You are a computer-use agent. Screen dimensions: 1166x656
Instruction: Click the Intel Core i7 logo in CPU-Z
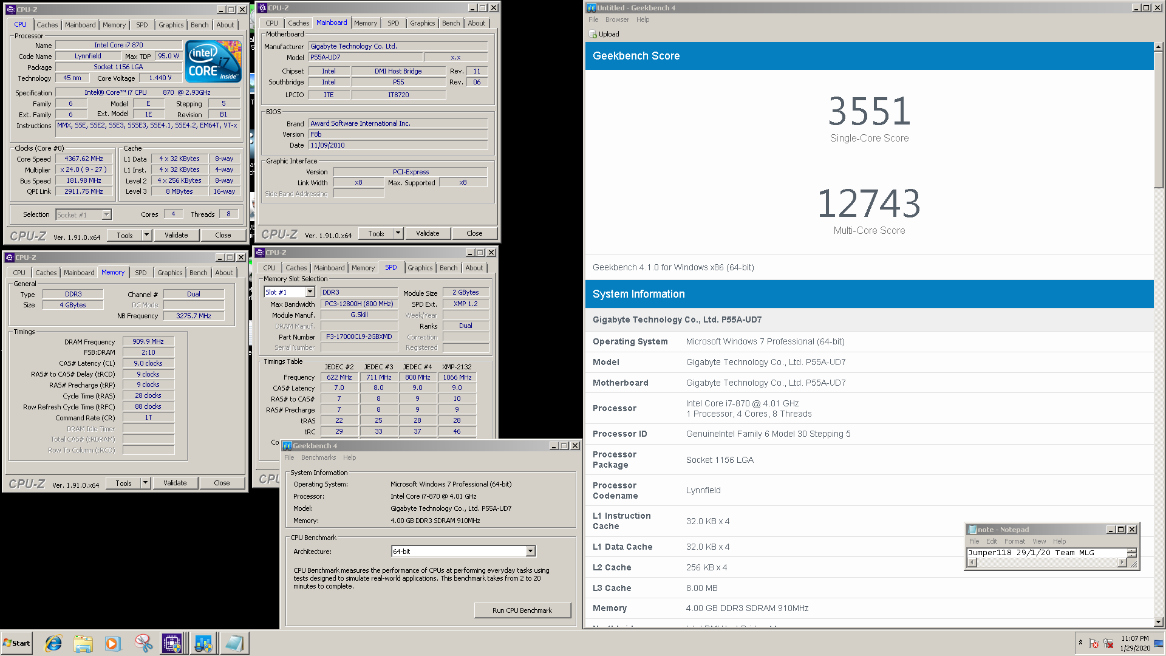click(x=214, y=61)
